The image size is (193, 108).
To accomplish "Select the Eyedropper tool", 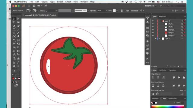I will pyautogui.click(x=14, y=55).
